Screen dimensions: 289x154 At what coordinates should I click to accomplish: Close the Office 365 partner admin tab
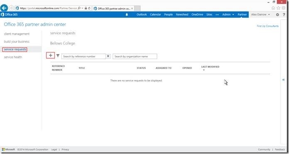(132, 8)
